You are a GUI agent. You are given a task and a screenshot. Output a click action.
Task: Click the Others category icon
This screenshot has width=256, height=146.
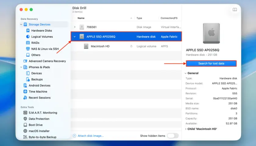(x=28, y=55)
